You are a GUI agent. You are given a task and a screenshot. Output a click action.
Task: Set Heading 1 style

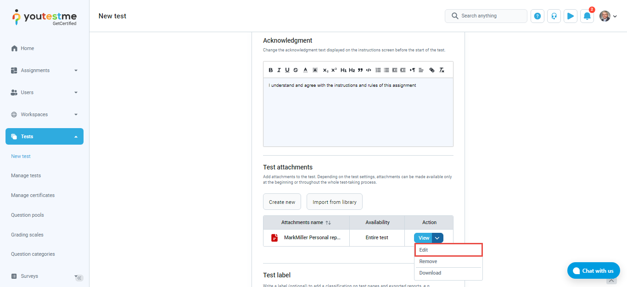pos(343,70)
